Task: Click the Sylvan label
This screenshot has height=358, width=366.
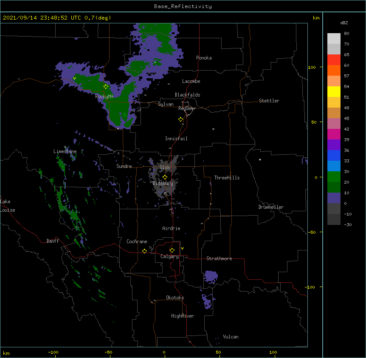Action: click(166, 104)
